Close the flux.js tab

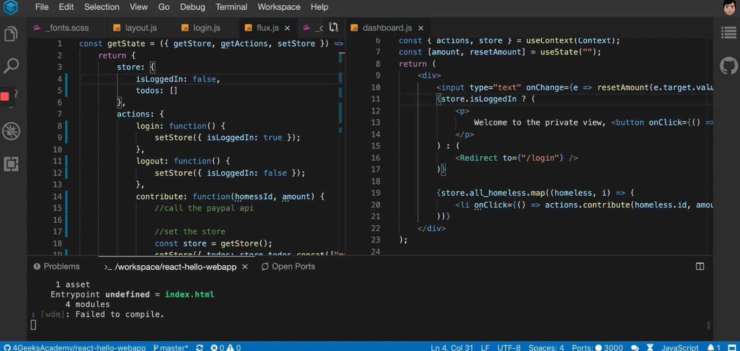tap(287, 27)
